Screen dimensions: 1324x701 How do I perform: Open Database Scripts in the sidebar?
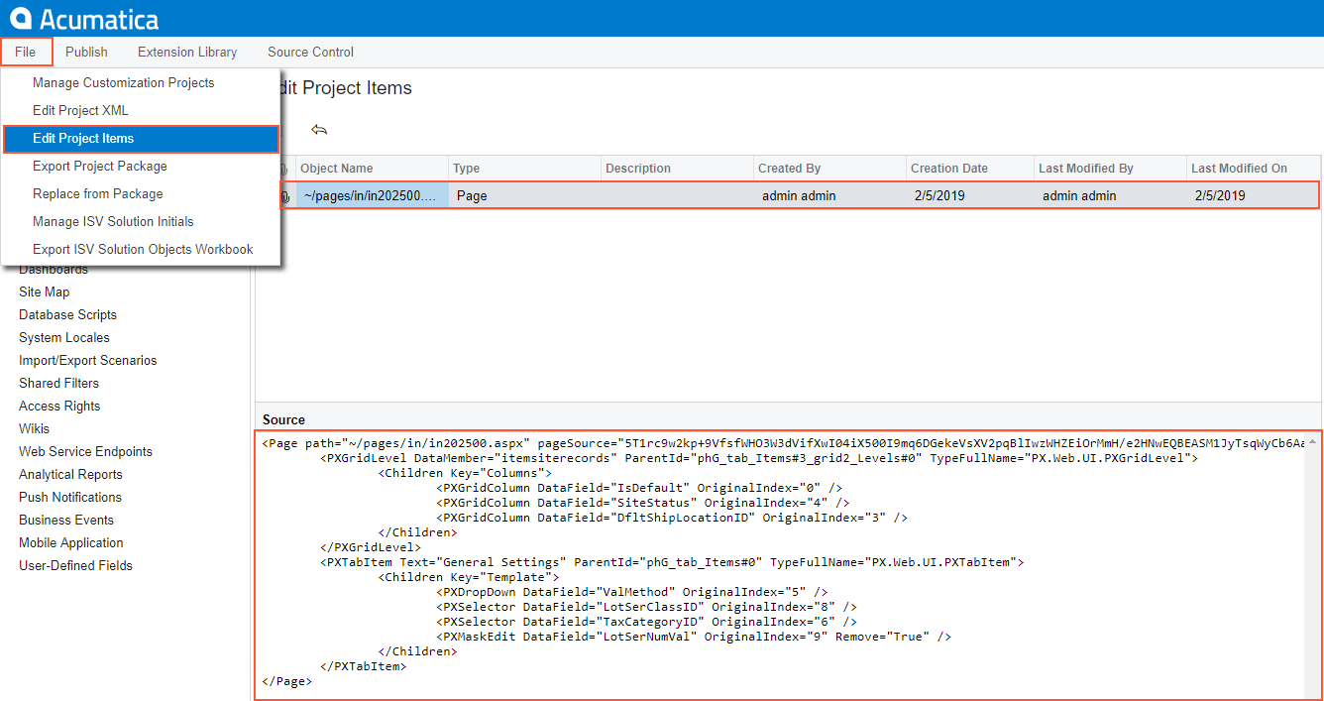tap(67, 315)
